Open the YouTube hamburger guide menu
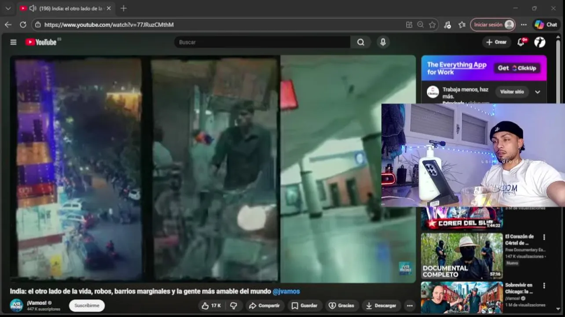 click(x=13, y=42)
